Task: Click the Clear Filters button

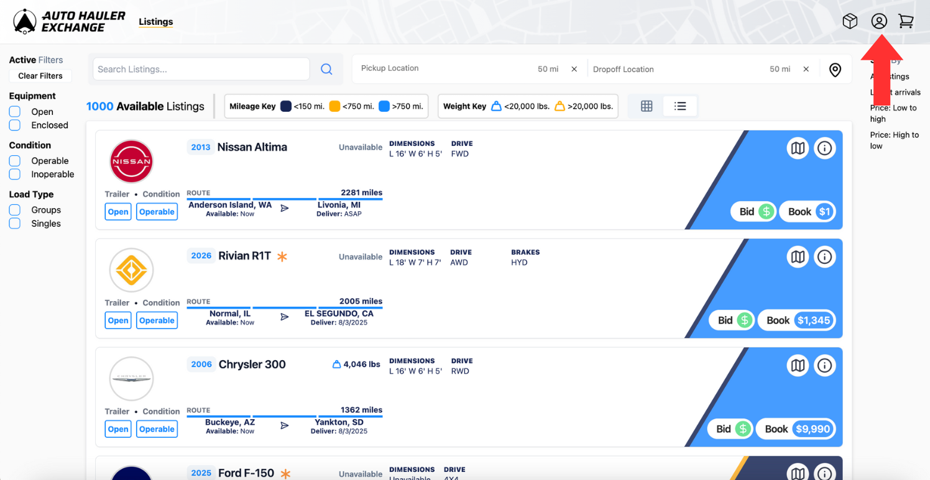Action: [40, 76]
